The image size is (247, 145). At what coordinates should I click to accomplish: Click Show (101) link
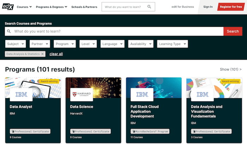231,69
